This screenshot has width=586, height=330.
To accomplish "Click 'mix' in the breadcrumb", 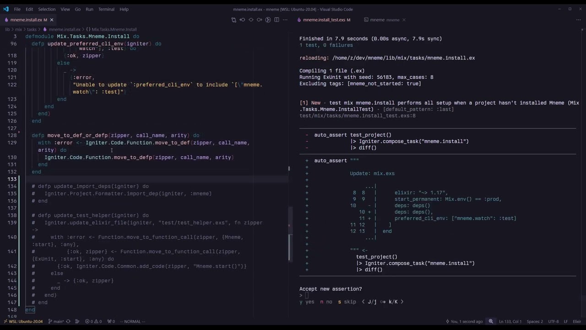I will pos(18,29).
